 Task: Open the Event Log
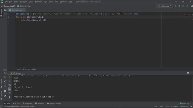pyautogui.click(x=184, y=103)
